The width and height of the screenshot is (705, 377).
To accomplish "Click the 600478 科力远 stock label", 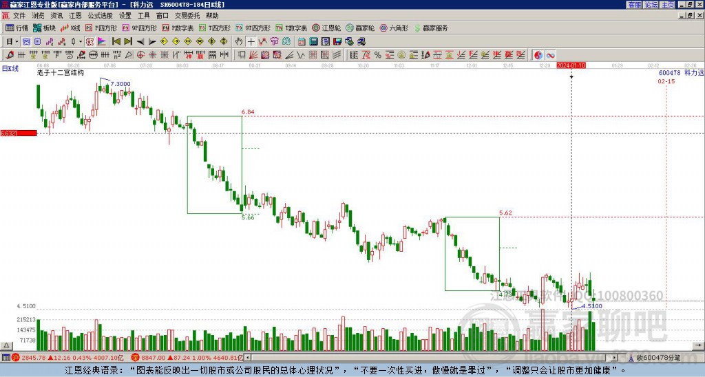I will 681,72.
